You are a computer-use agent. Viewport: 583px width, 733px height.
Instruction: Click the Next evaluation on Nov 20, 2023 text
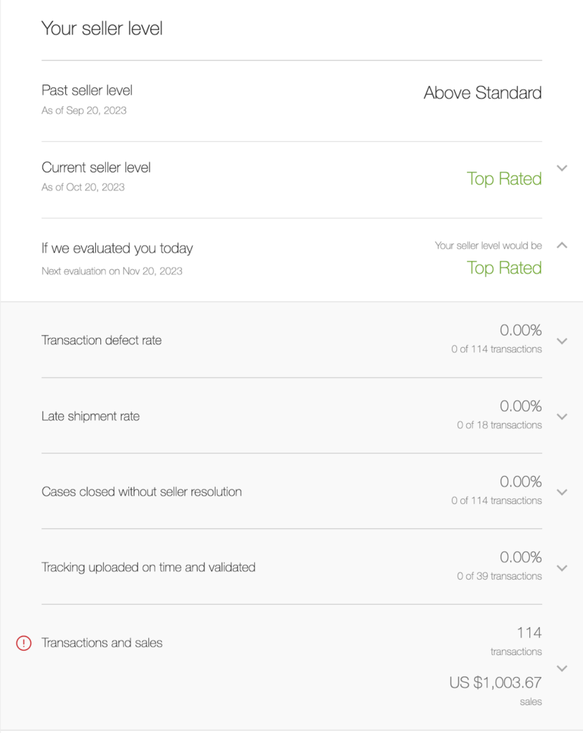(112, 271)
